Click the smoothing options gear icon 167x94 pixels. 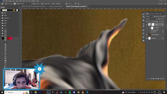click(67, 4)
